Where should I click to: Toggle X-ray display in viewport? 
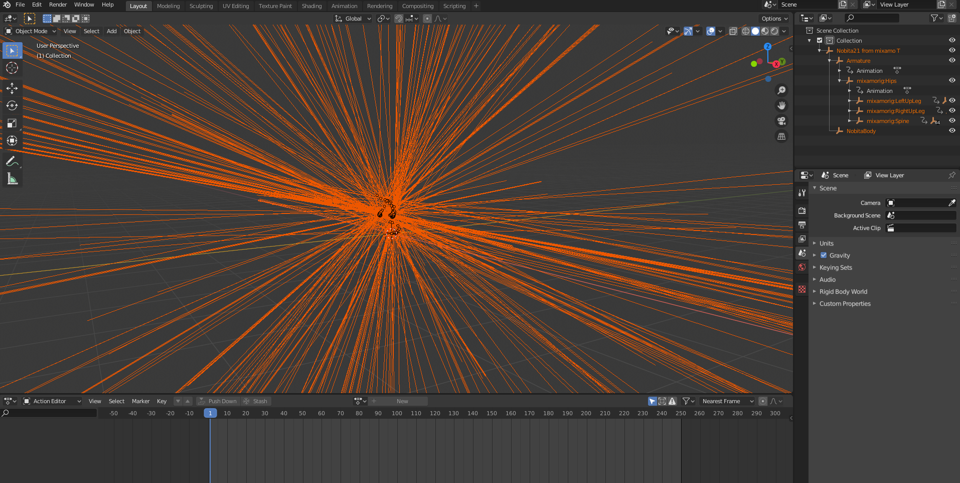(x=733, y=31)
